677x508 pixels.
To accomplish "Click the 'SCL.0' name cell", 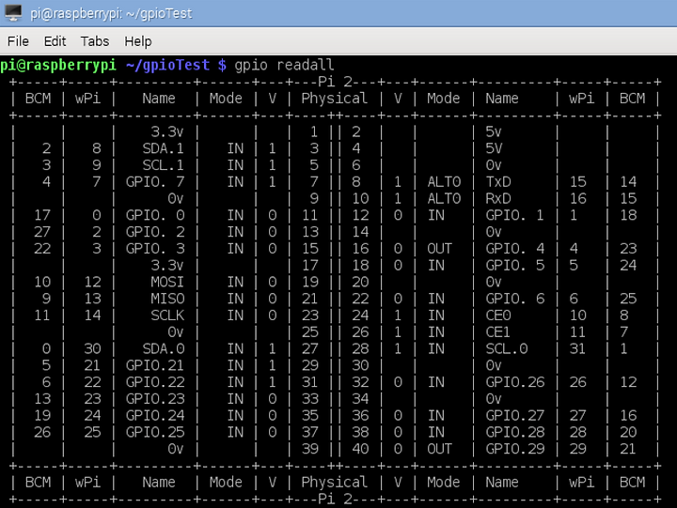I will [507, 348].
